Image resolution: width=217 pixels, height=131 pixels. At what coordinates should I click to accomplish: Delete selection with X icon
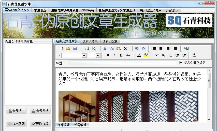point(125,48)
